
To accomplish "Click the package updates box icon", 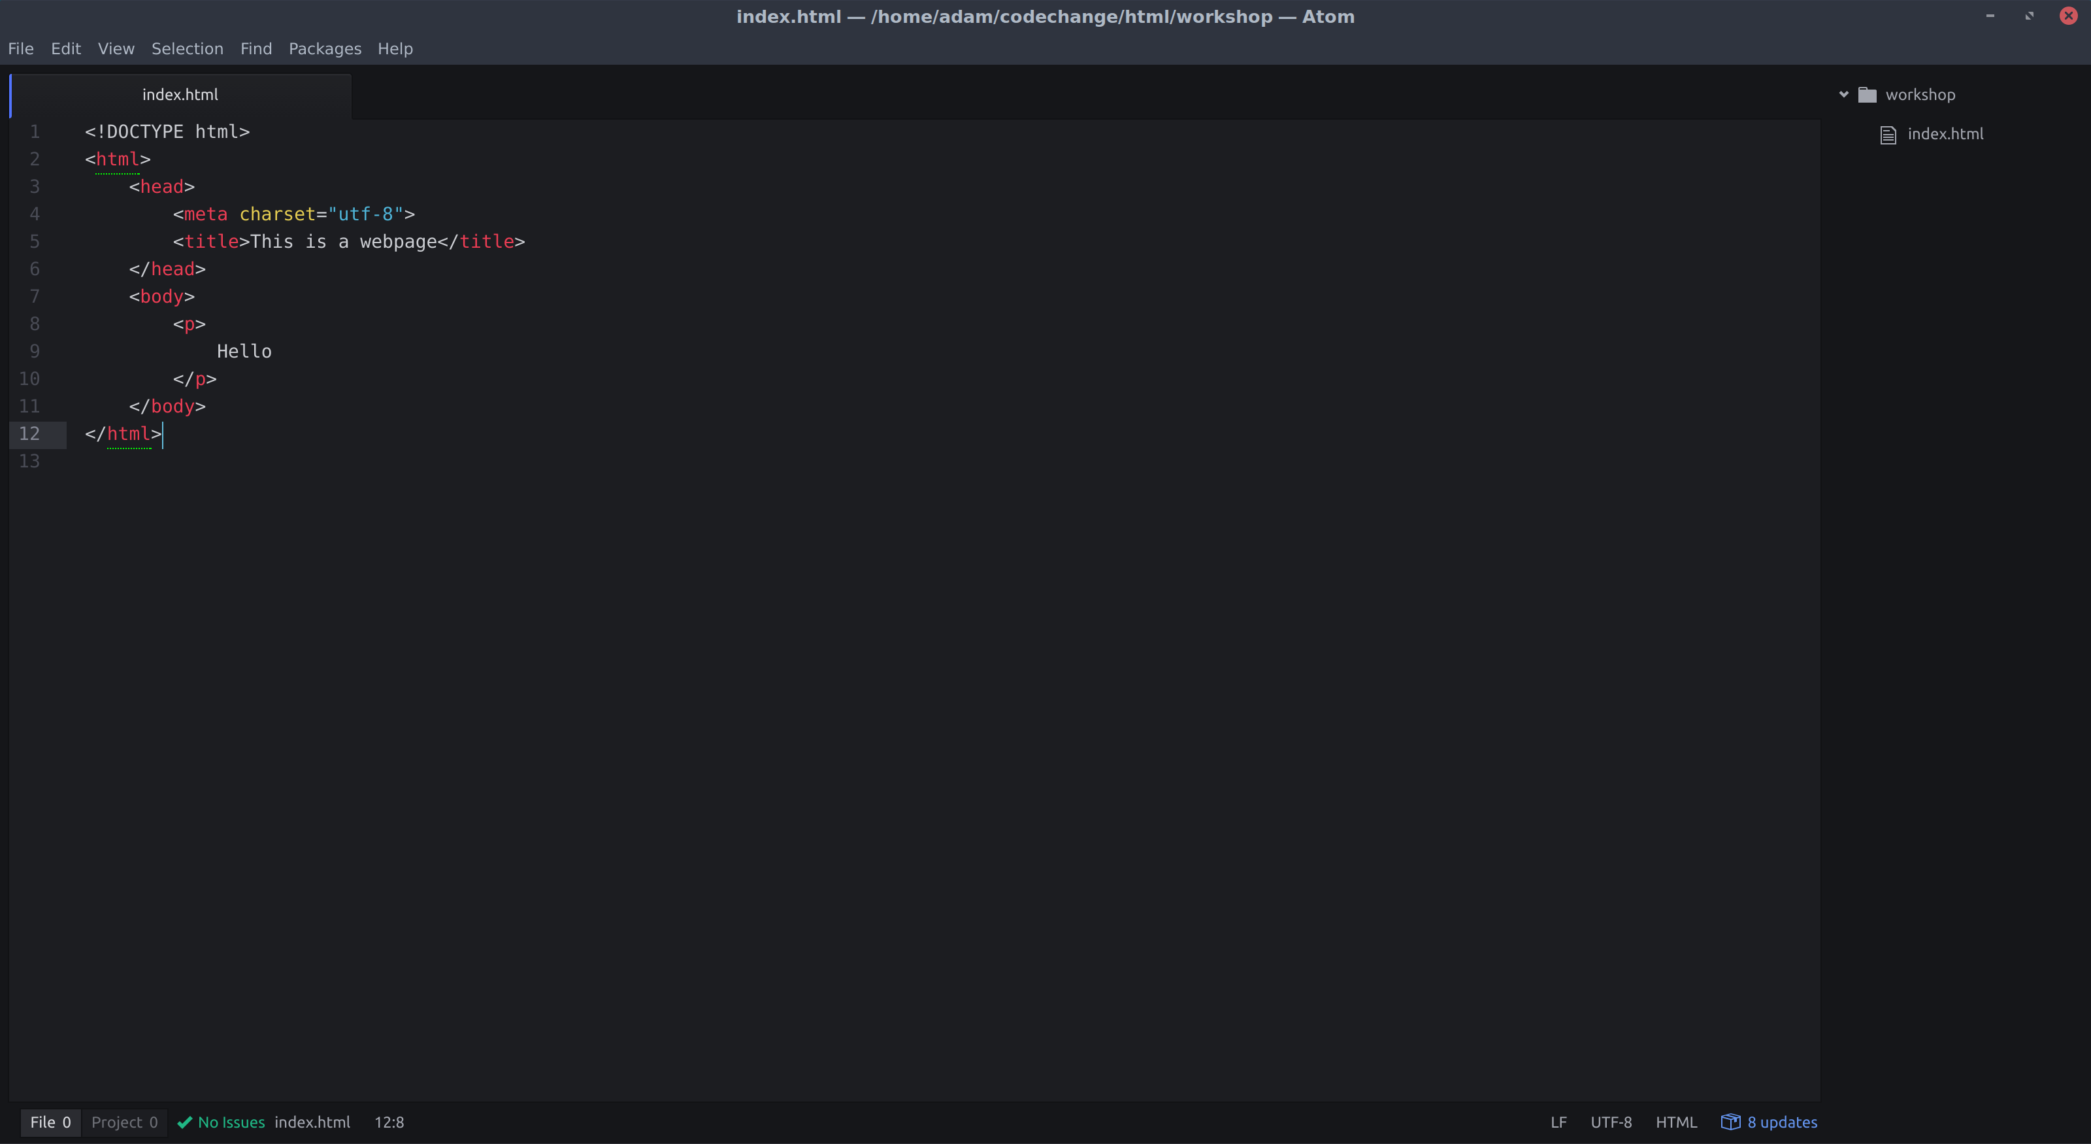I will 1730,1121.
